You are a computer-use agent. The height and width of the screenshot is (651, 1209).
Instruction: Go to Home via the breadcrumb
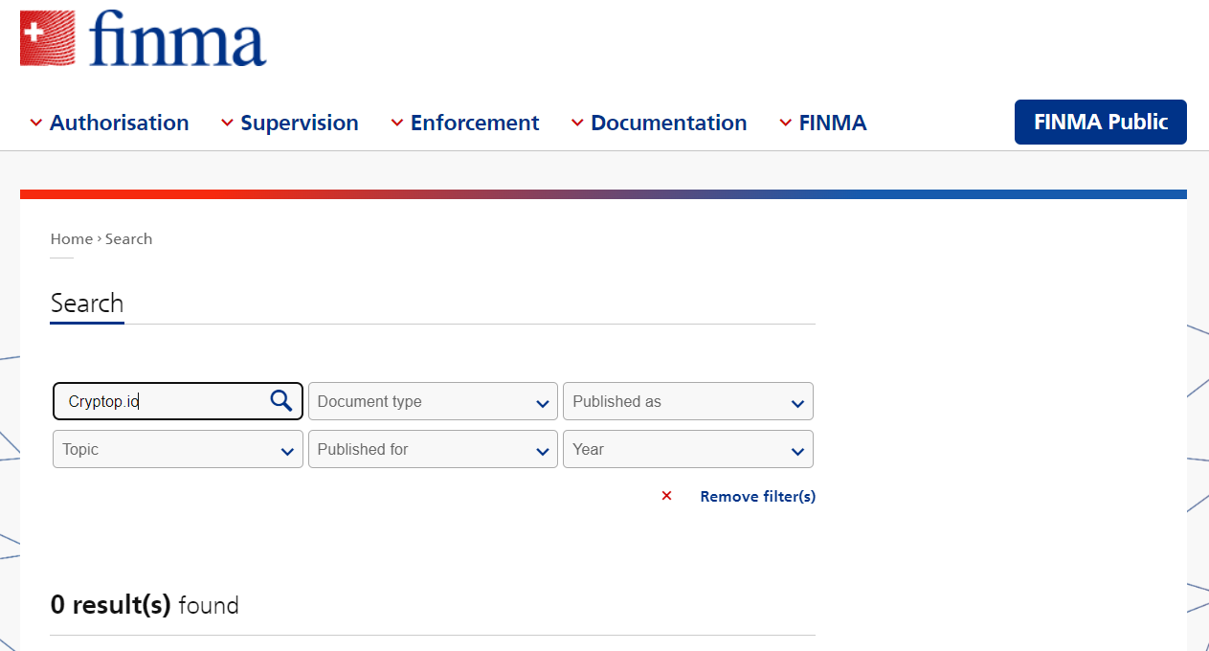(x=71, y=238)
